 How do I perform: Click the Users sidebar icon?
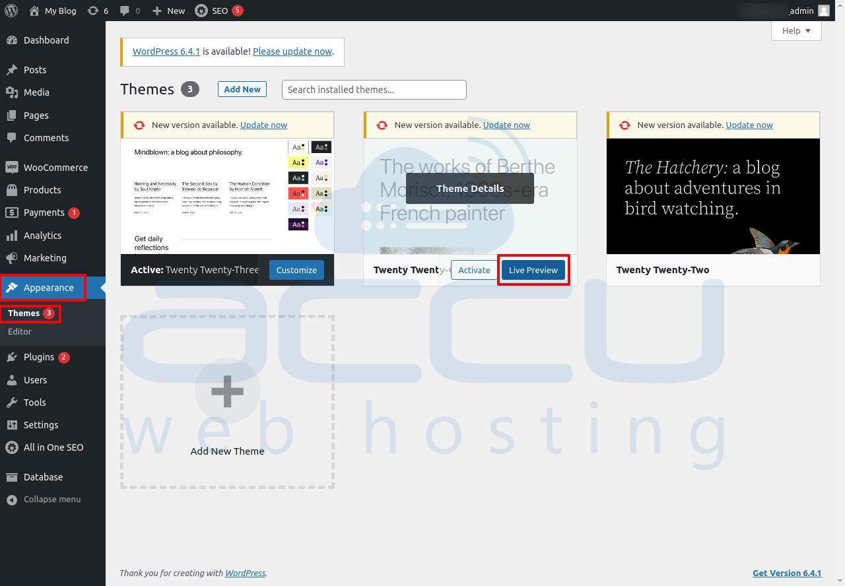coord(11,380)
